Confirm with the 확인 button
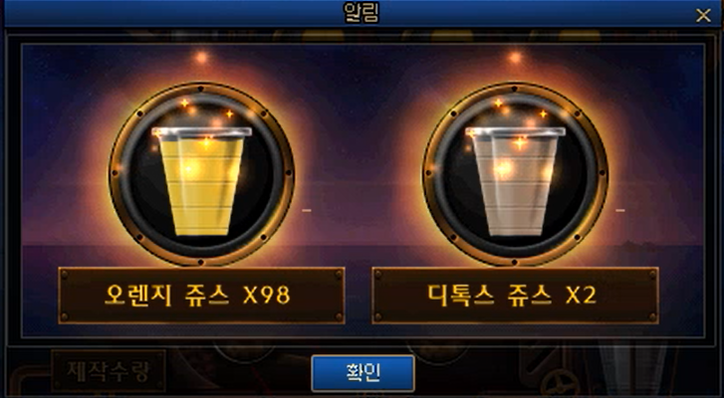 point(362,373)
